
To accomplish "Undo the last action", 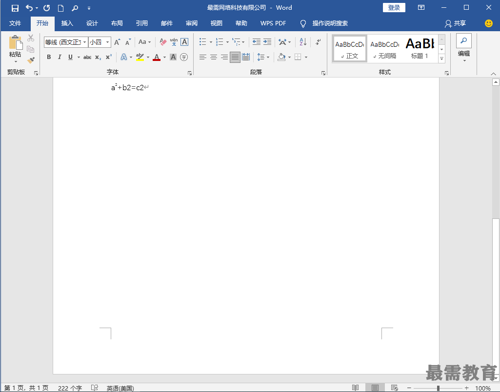I will point(29,8).
